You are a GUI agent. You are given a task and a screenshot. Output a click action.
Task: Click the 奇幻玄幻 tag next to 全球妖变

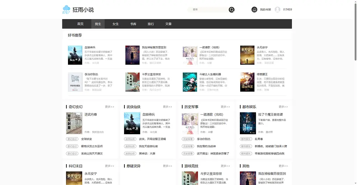tap(72, 139)
